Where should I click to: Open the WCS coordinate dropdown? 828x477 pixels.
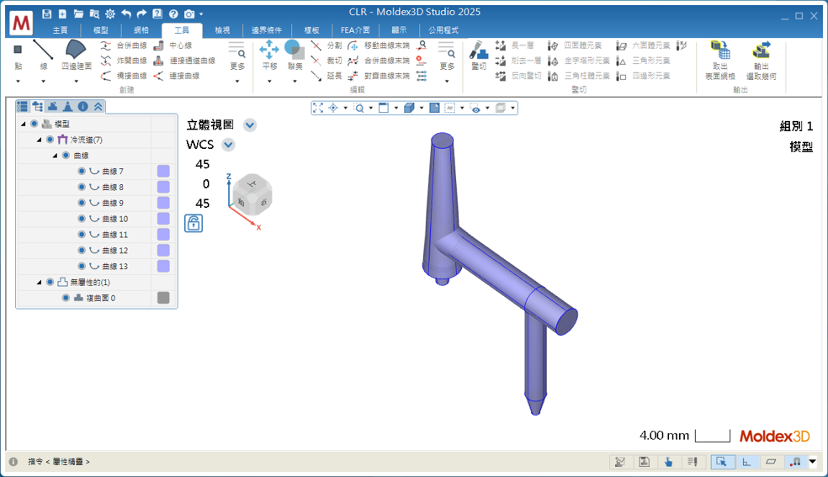tap(228, 145)
